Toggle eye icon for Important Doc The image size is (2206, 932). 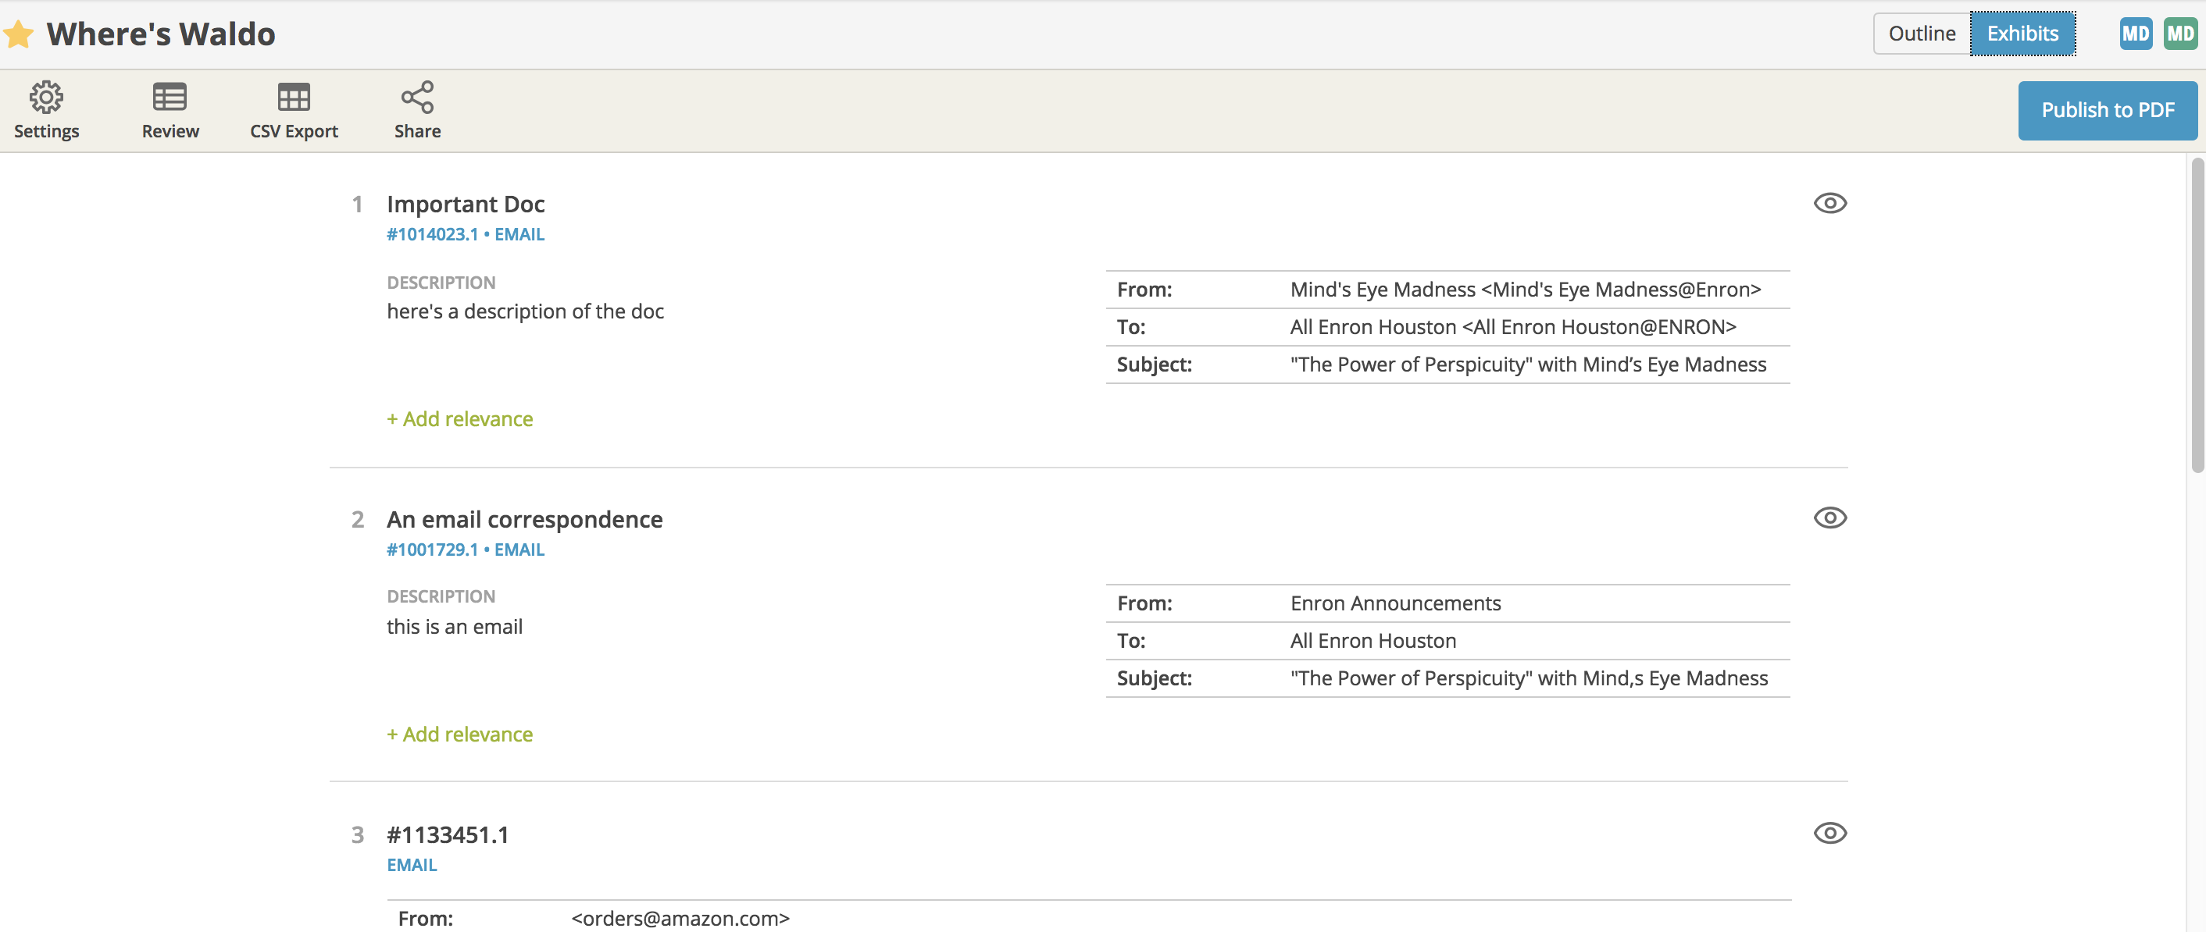[1830, 203]
